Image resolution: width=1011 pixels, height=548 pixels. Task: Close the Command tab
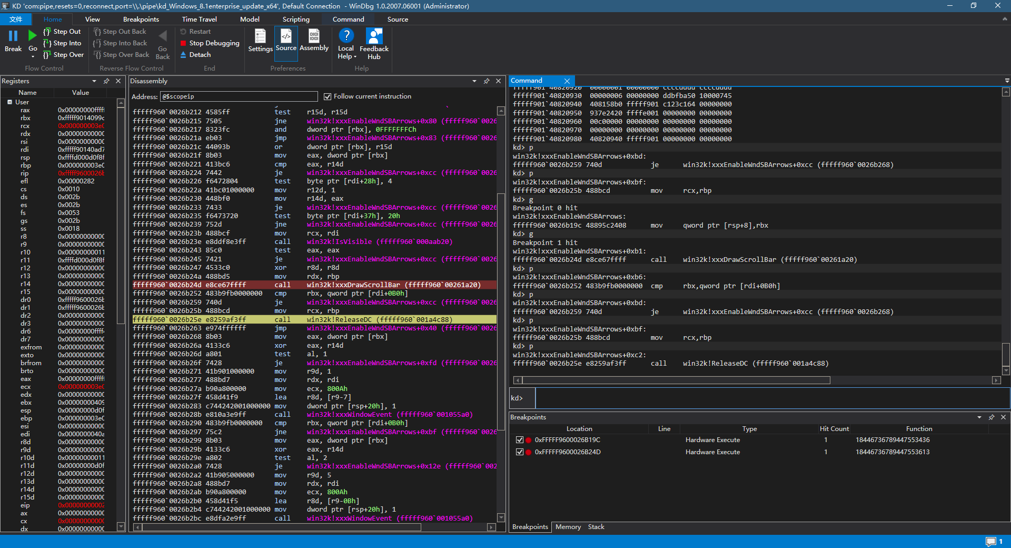(x=567, y=81)
